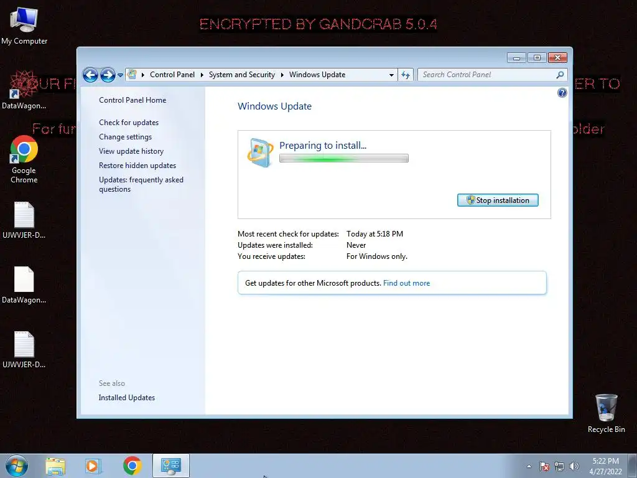Open Action Center flag icon

click(x=544, y=467)
